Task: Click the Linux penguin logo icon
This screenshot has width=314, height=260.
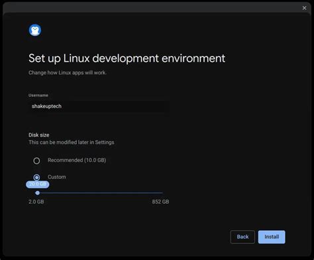Action: click(35, 30)
